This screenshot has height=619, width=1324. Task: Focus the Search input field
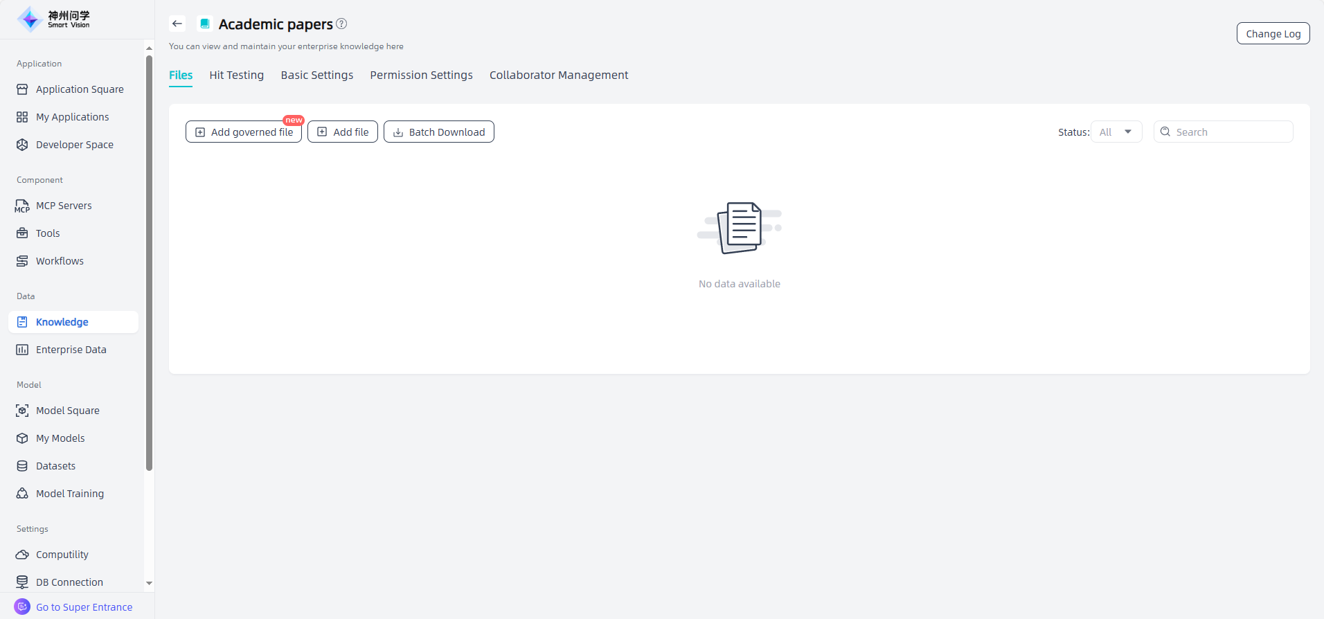(x=1229, y=132)
